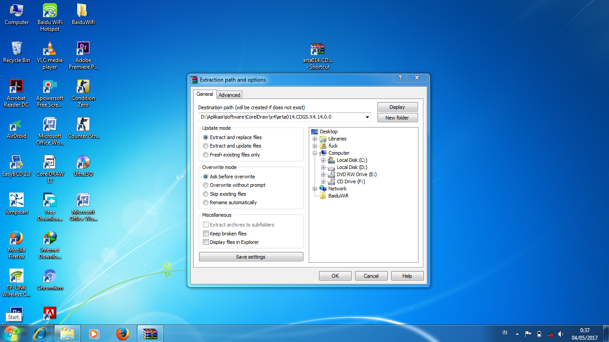Viewport: 609px width, 342px height.
Task: Expand the fuck user folder node
Action: click(315, 146)
